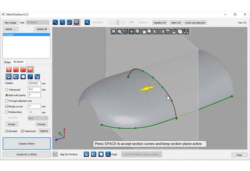Enable the Through selection only checkbox
250x171 pixels.
6,101
